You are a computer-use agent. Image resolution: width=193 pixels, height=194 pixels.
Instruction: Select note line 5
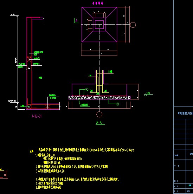[50, 183]
